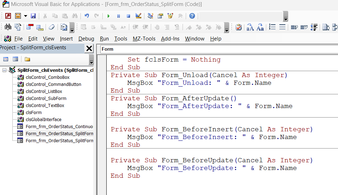338x195 pixels.
Task: Open the View menu
Action: pos(48,39)
